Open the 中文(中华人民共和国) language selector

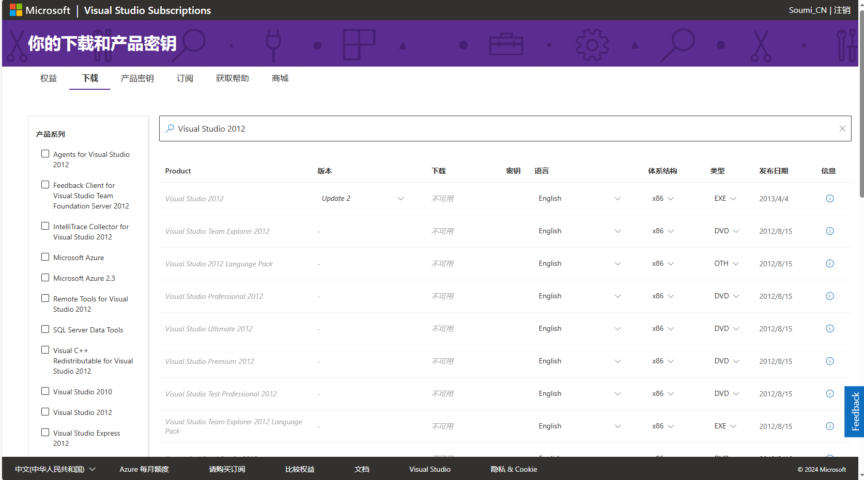pos(55,469)
